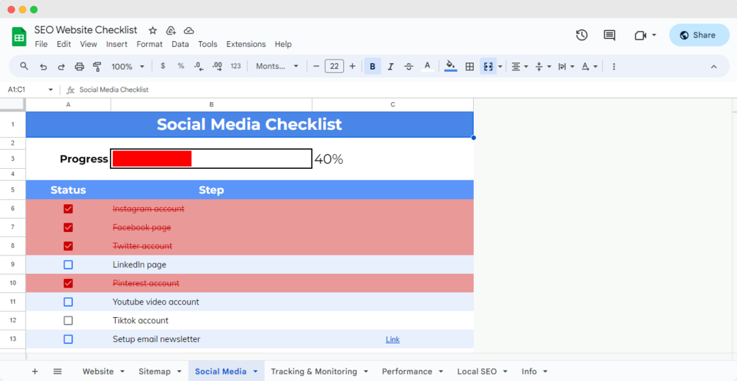The width and height of the screenshot is (737, 381).
Task: Open the File menu
Action: pos(41,44)
